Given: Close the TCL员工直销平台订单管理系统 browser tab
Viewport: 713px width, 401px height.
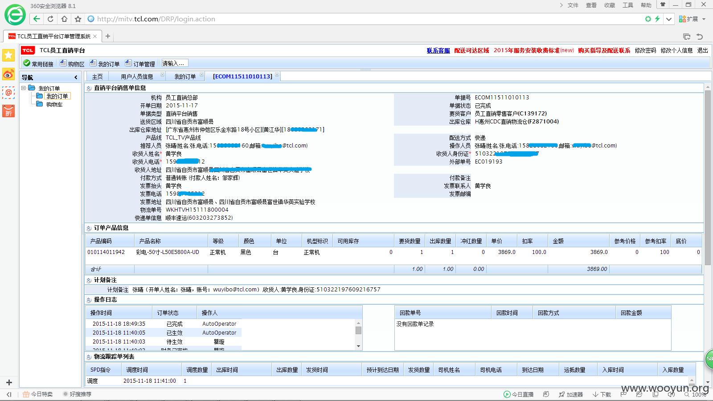Looking at the screenshot, I should coord(95,36).
